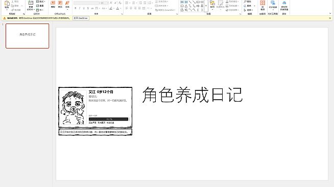Screen dimensions: 334x187
Task: Click Increase Font Size icon
Action: click(111, 3)
